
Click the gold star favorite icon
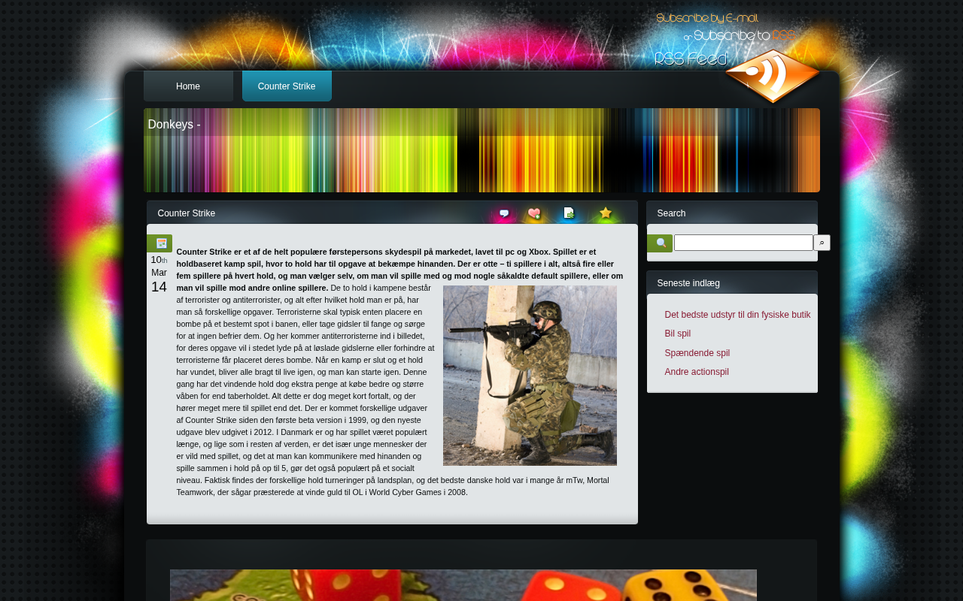(605, 213)
